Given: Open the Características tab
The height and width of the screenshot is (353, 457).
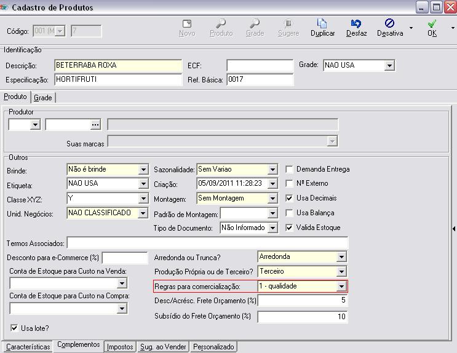Looking at the screenshot, I should pyautogui.click(x=28, y=347).
